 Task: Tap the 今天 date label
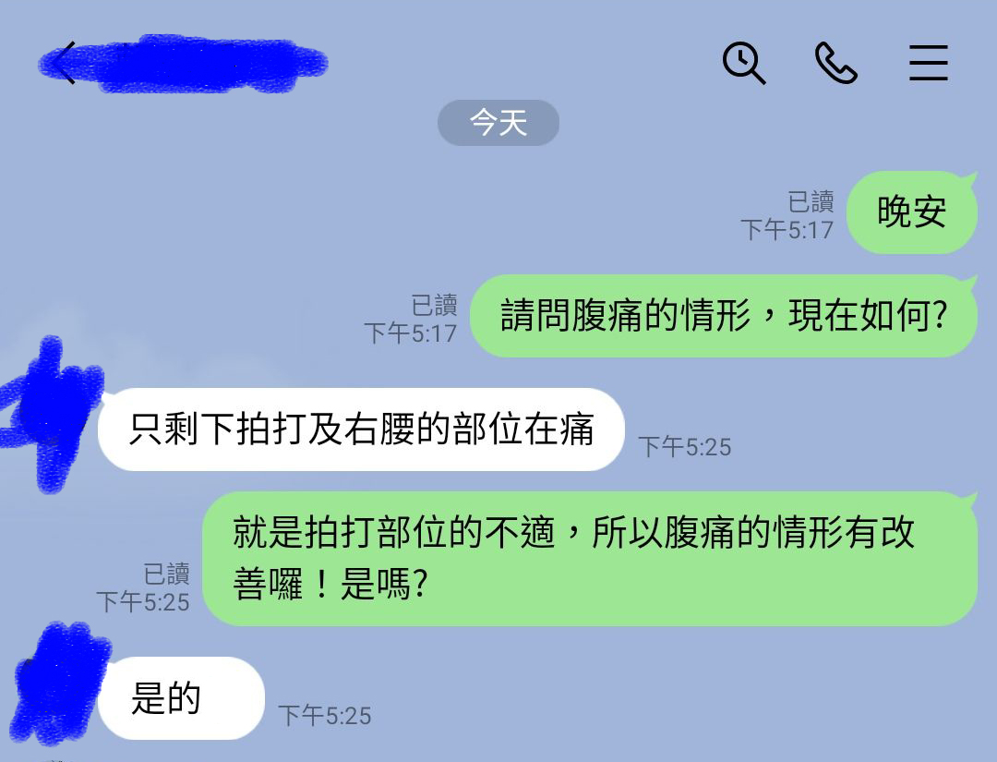498,123
